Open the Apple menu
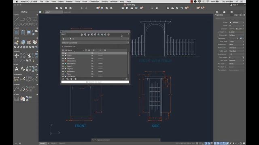Viewport: 259px width, 145px height. [x=17, y=2]
